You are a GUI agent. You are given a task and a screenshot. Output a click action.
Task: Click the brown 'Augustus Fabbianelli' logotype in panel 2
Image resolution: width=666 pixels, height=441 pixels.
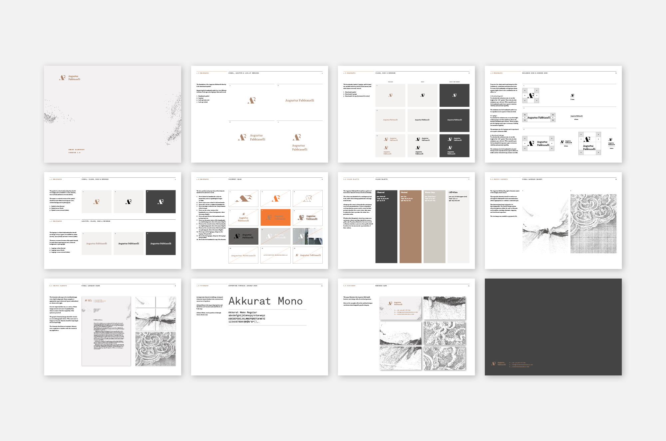(300, 100)
